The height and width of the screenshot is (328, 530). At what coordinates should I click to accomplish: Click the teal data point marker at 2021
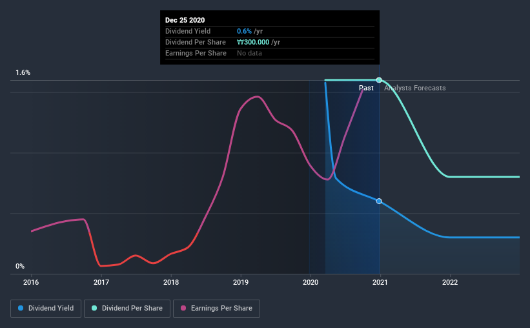click(x=379, y=80)
